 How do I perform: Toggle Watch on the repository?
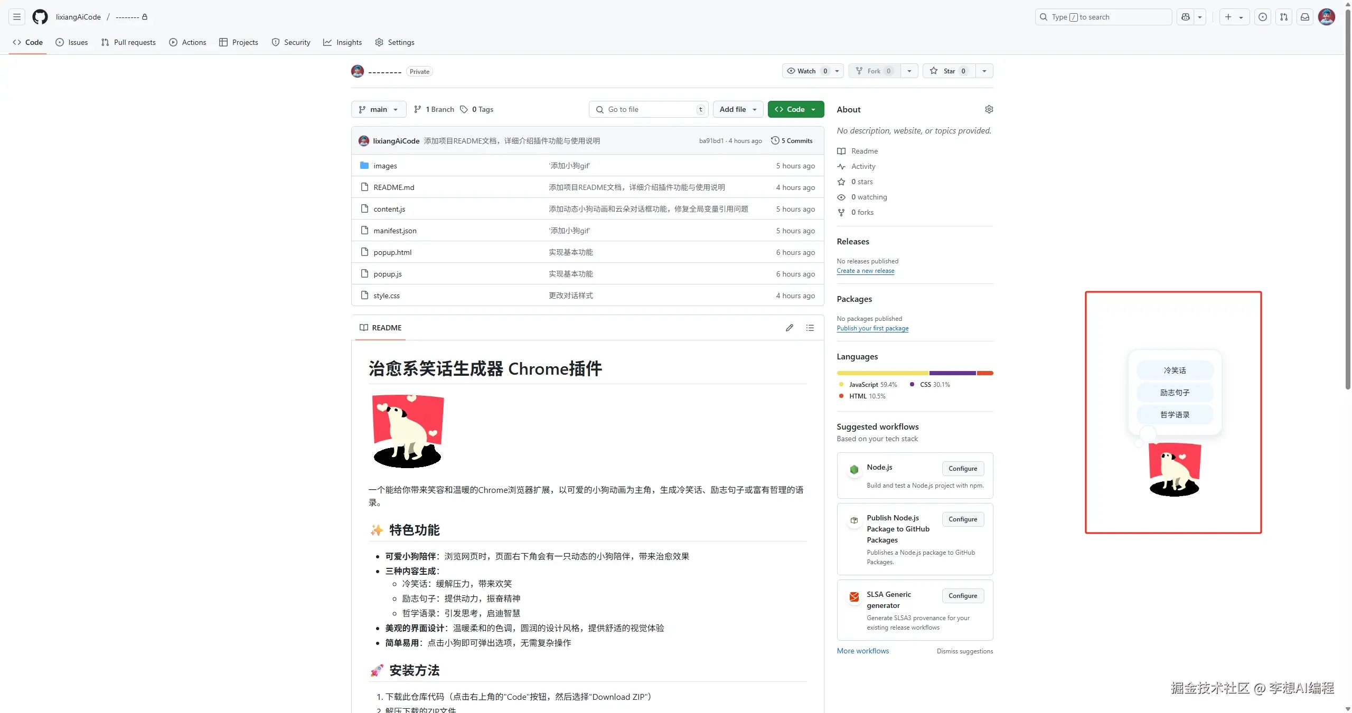(x=806, y=71)
